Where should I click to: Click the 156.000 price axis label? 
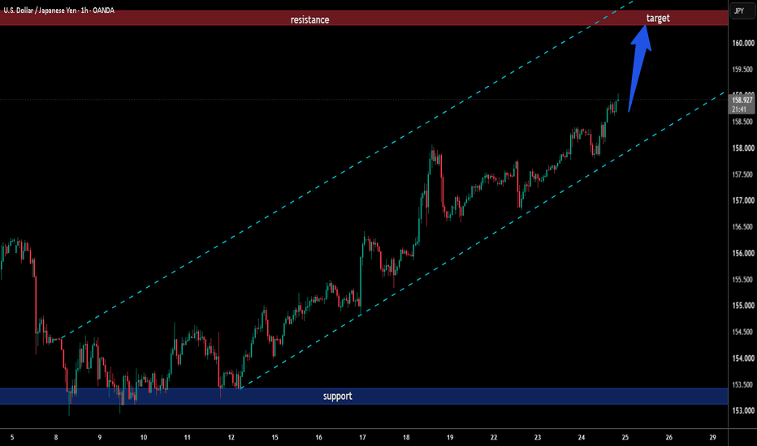click(742, 253)
